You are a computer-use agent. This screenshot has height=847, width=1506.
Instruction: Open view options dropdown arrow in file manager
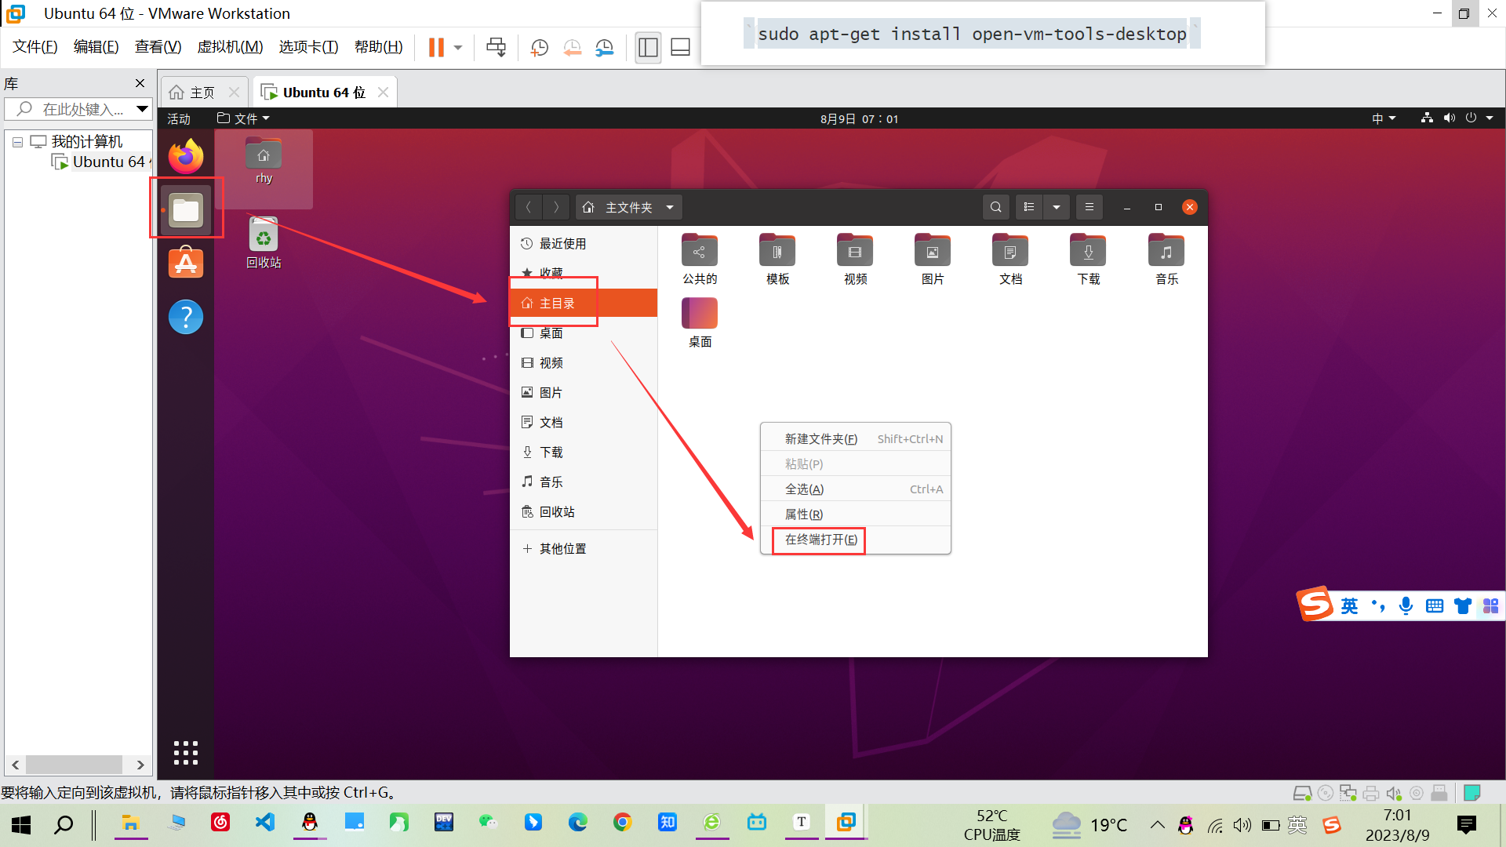[1057, 207]
